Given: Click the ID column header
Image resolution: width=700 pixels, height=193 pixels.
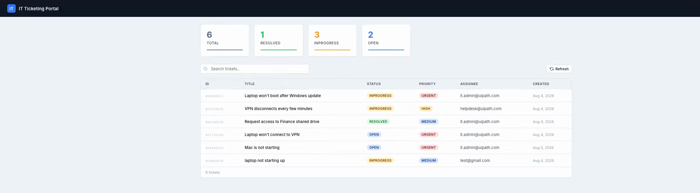Looking at the screenshot, I should [207, 84].
